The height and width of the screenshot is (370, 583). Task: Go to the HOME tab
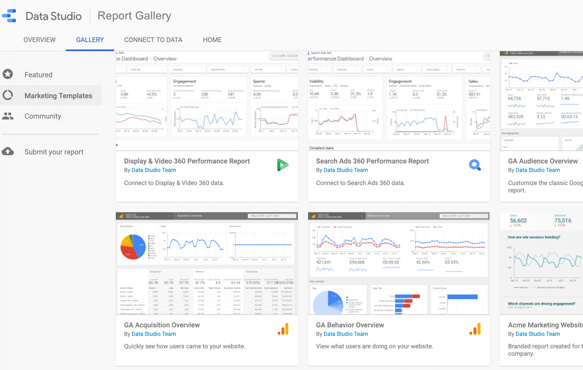tap(212, 40)
